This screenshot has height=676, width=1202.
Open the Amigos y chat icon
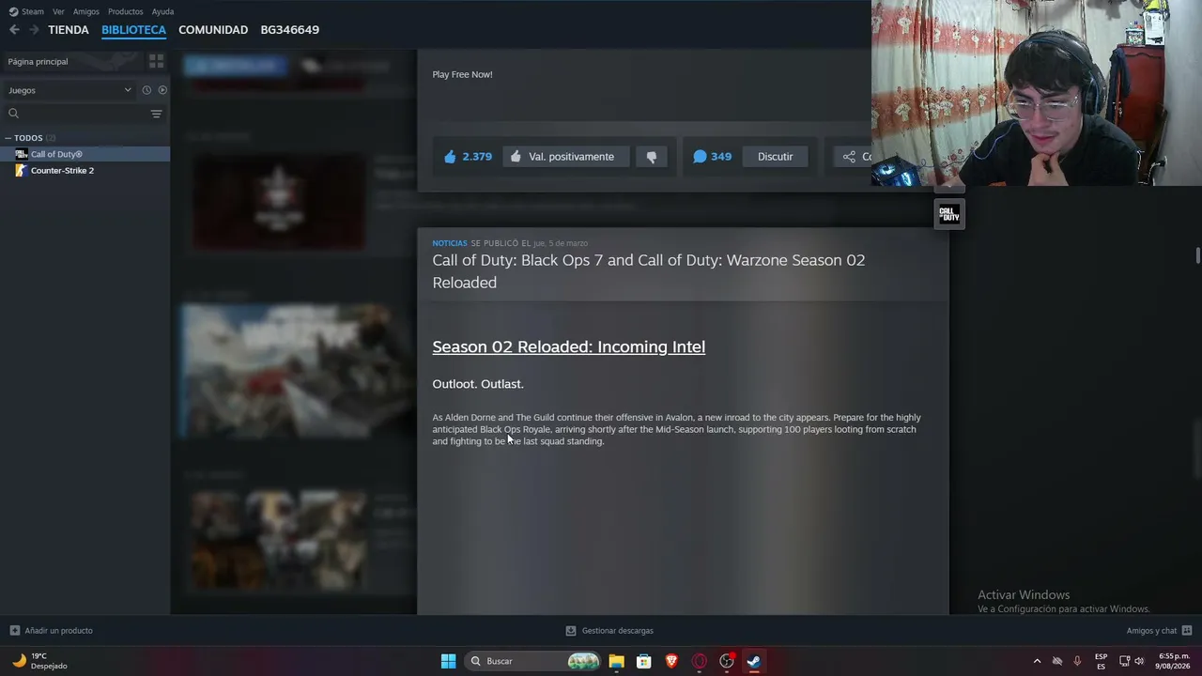1187,631
